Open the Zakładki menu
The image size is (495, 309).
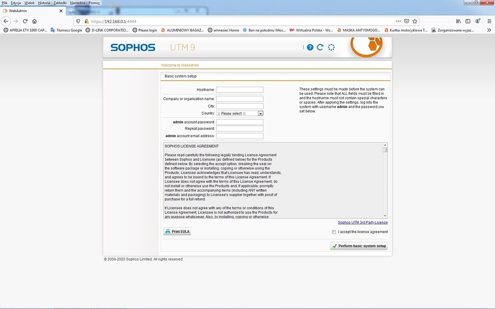[x=60, y=3]
